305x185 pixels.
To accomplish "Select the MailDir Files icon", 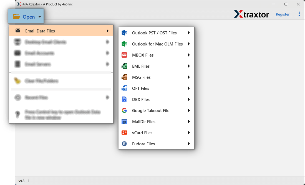I will pyautogui.click(x=124, y=121).
